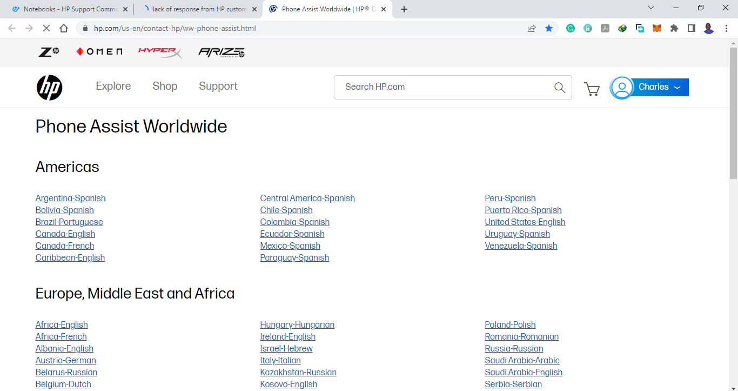The image size is (738, 391).
Task: Open the ARIZE brand logo
Action: (222, 52)
